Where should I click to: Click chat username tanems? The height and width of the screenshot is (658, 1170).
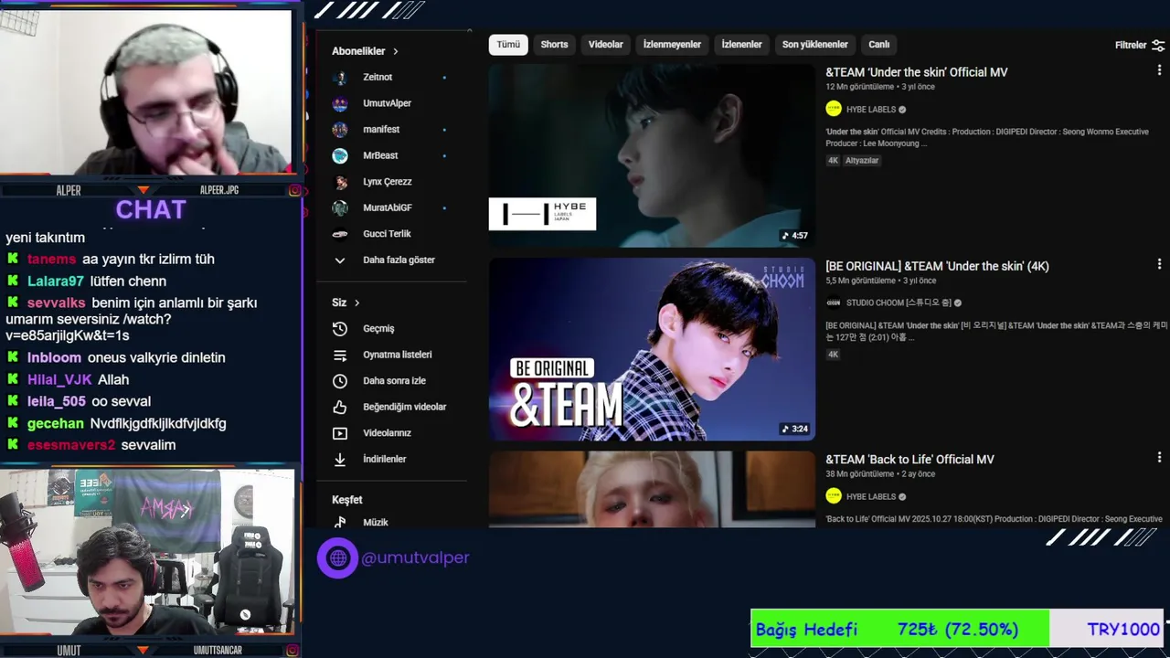[52, 260]
